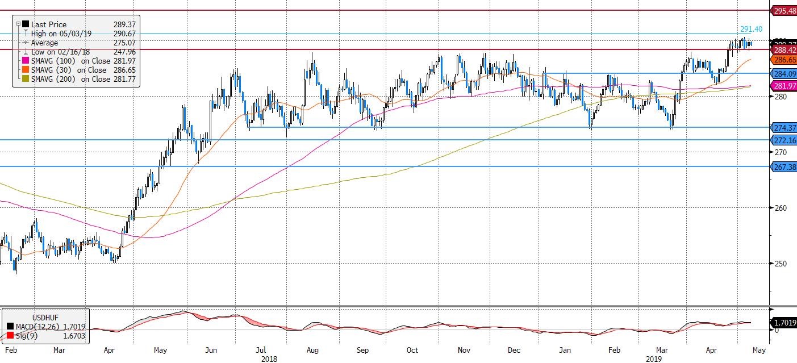Select the magenta SMAVG (100) swatch

24,61
